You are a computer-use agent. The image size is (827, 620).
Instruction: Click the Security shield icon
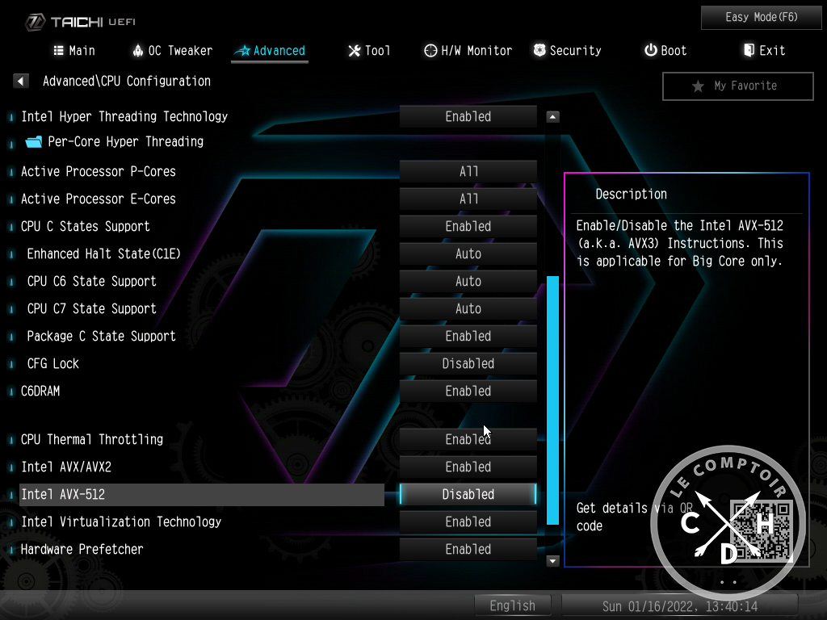pos(539,51)
